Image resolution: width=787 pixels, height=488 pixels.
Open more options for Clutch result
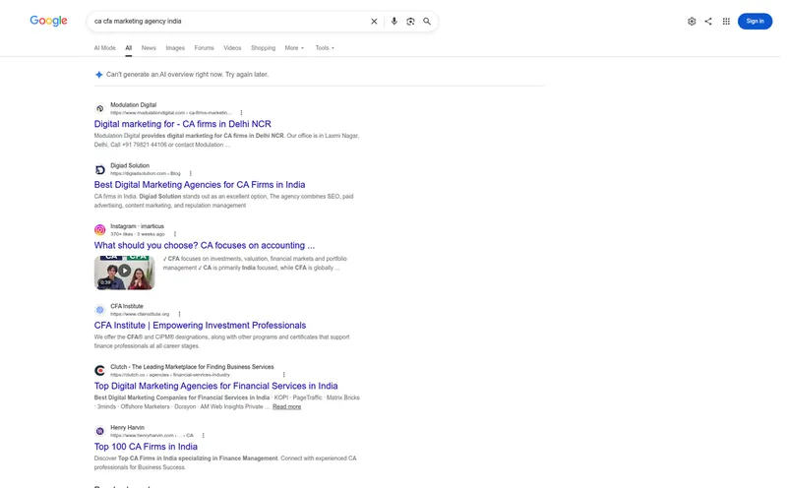pos(284,375)
